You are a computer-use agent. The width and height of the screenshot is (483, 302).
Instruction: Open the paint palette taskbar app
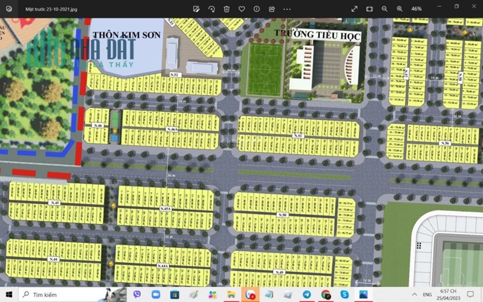[x=194, y=294]
